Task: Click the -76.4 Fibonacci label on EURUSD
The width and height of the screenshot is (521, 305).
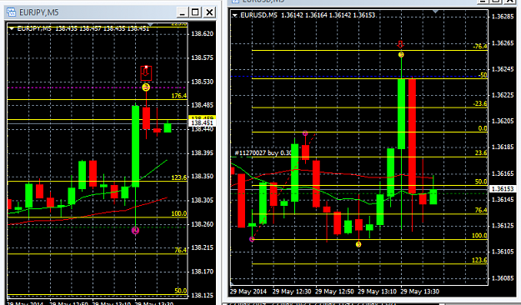Action: coord(480,46)
